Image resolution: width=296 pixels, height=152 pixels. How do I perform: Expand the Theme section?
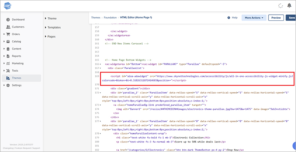coord(52,18)
